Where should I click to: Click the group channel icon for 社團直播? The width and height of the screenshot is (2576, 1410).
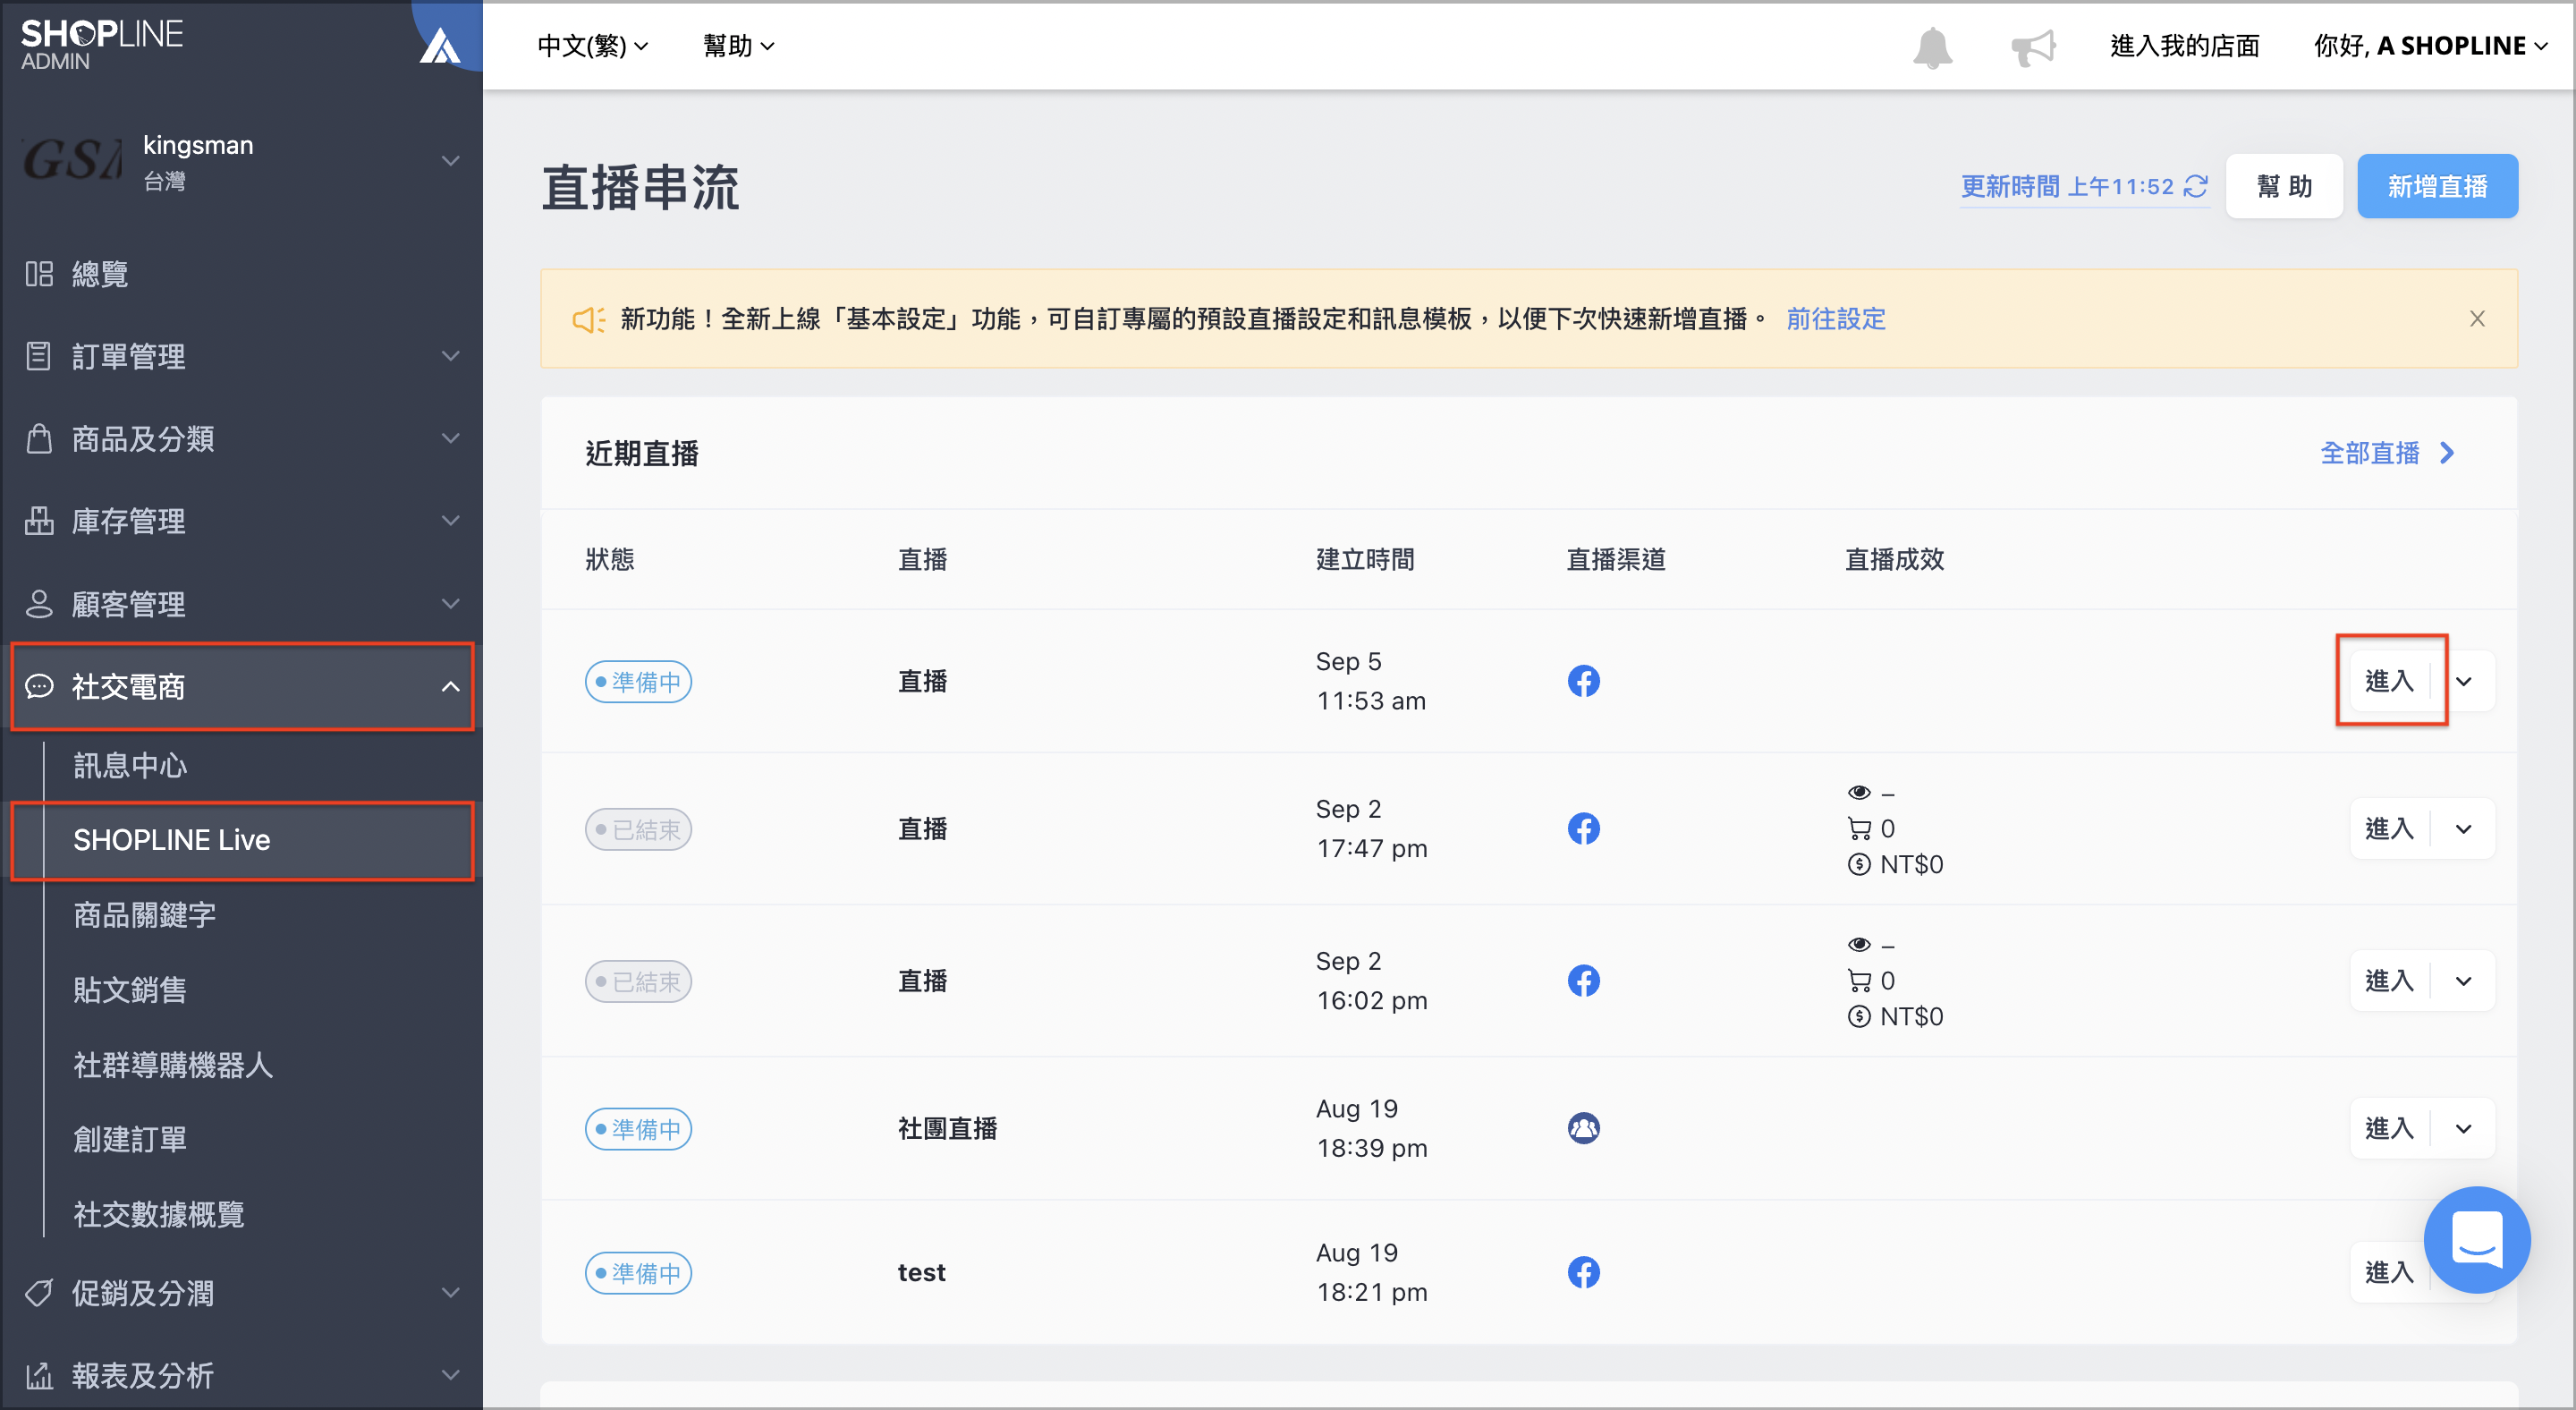coord(1583,1128)
